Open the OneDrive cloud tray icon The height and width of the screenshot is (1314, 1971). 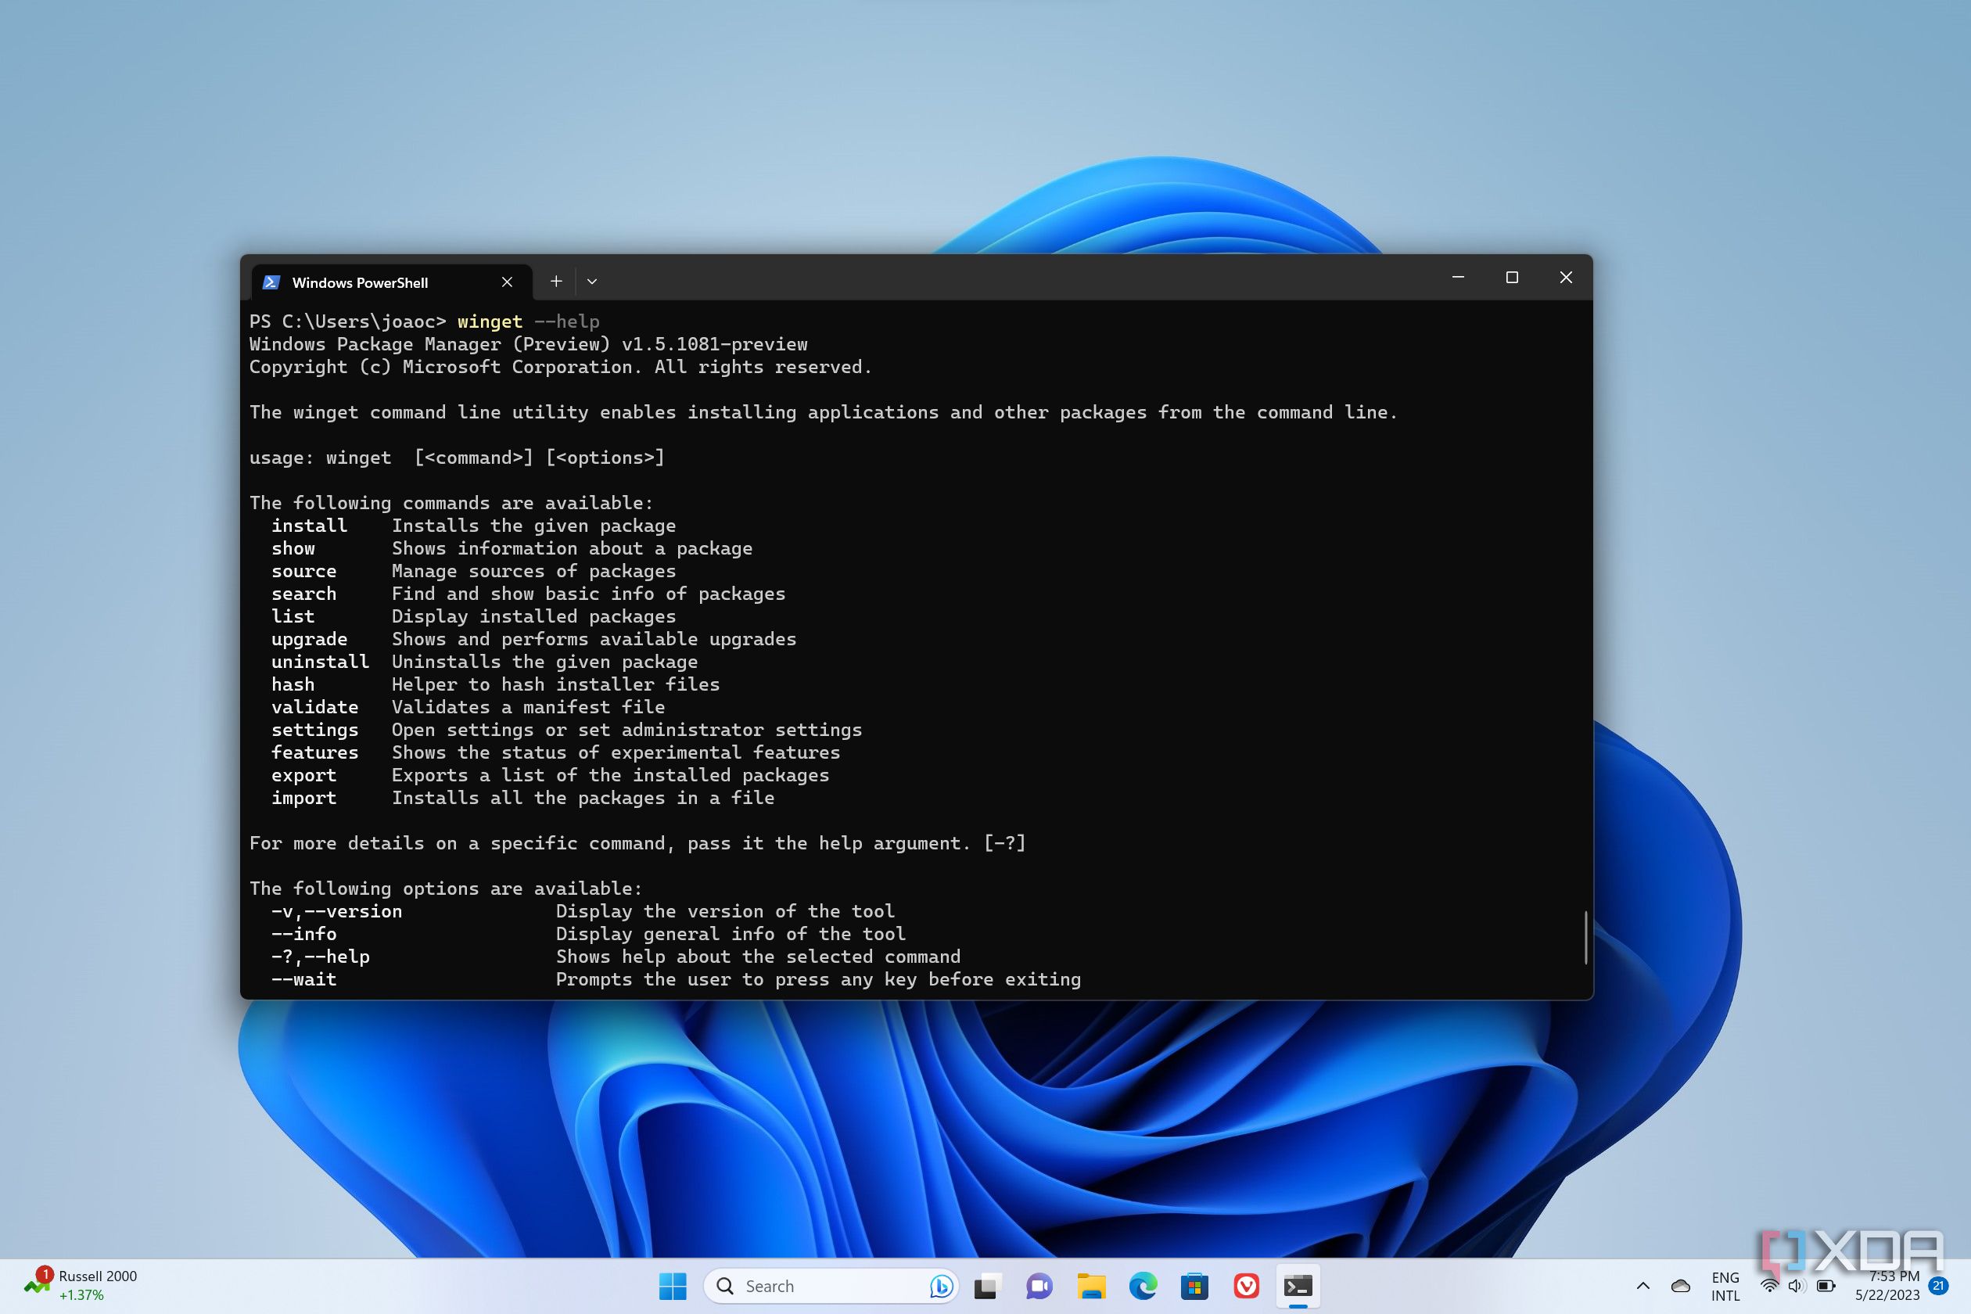click(1680, 1286)
